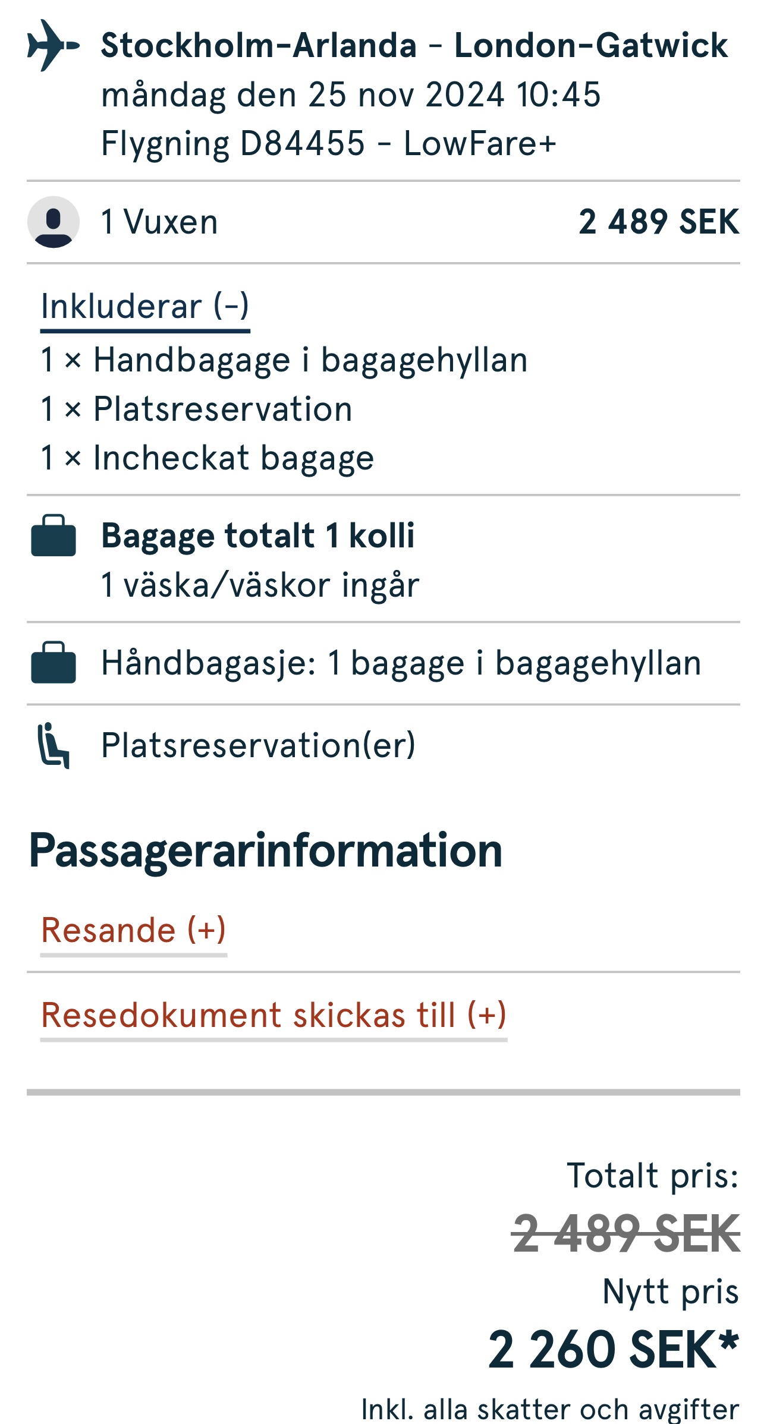
Task: Click the Stockholm-Arlanda to London-Gatwick route title
Action: point(414,45)
